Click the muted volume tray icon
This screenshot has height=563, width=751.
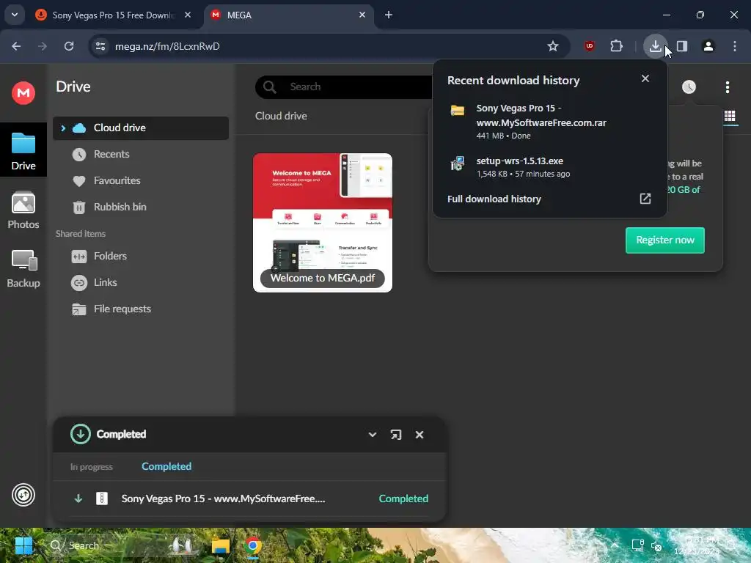pos(656,545)
